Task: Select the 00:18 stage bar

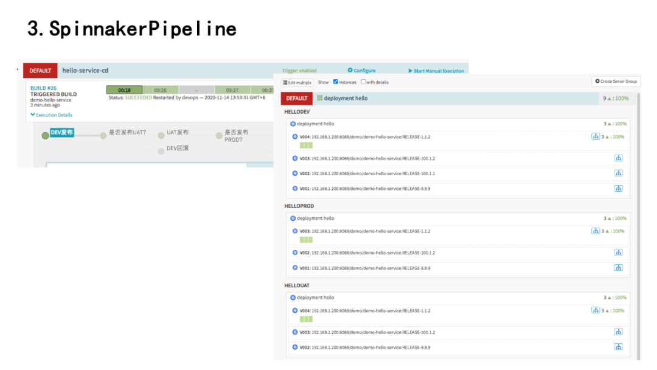Action: pyautogui.click(x=125, y=89)
